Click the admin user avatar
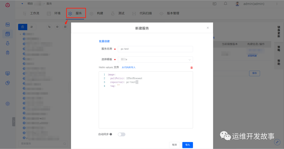 tap(237, 4)
